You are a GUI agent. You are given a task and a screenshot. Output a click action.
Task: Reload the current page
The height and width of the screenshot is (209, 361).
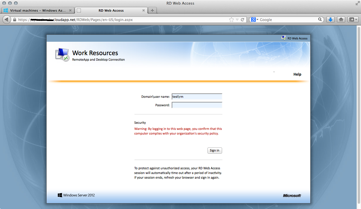243,20
